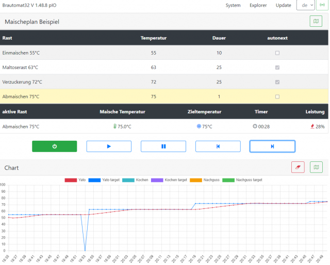330x265 pixels.
Task: Select the Einmaischen 55°C rest row
Action: (164, 53)
